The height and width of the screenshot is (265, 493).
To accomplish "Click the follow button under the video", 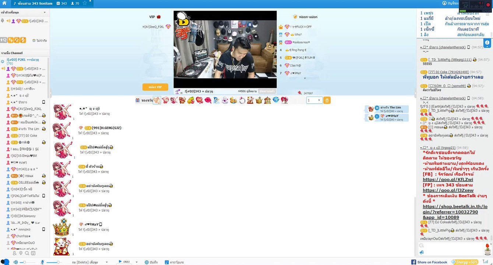I will pyautogui.click(x=267, y=91).
